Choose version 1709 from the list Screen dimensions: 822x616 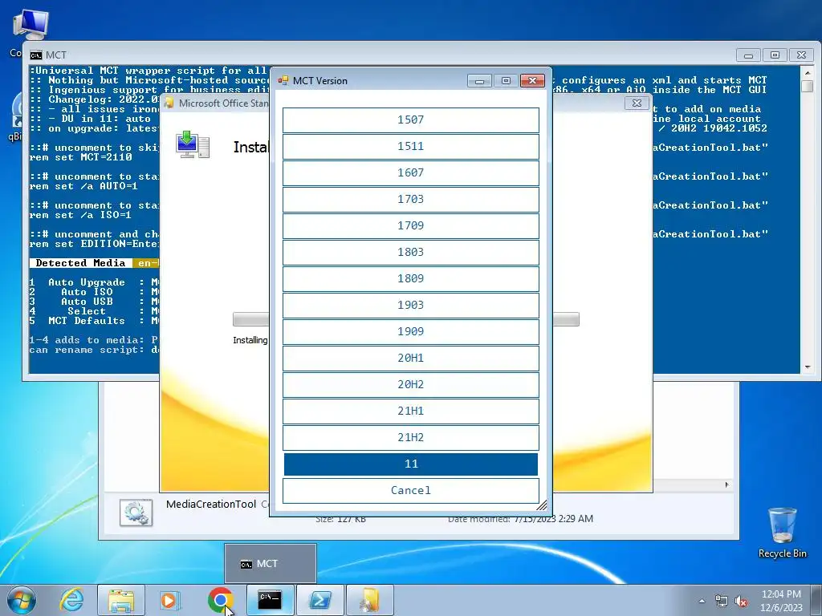point(410,225)
